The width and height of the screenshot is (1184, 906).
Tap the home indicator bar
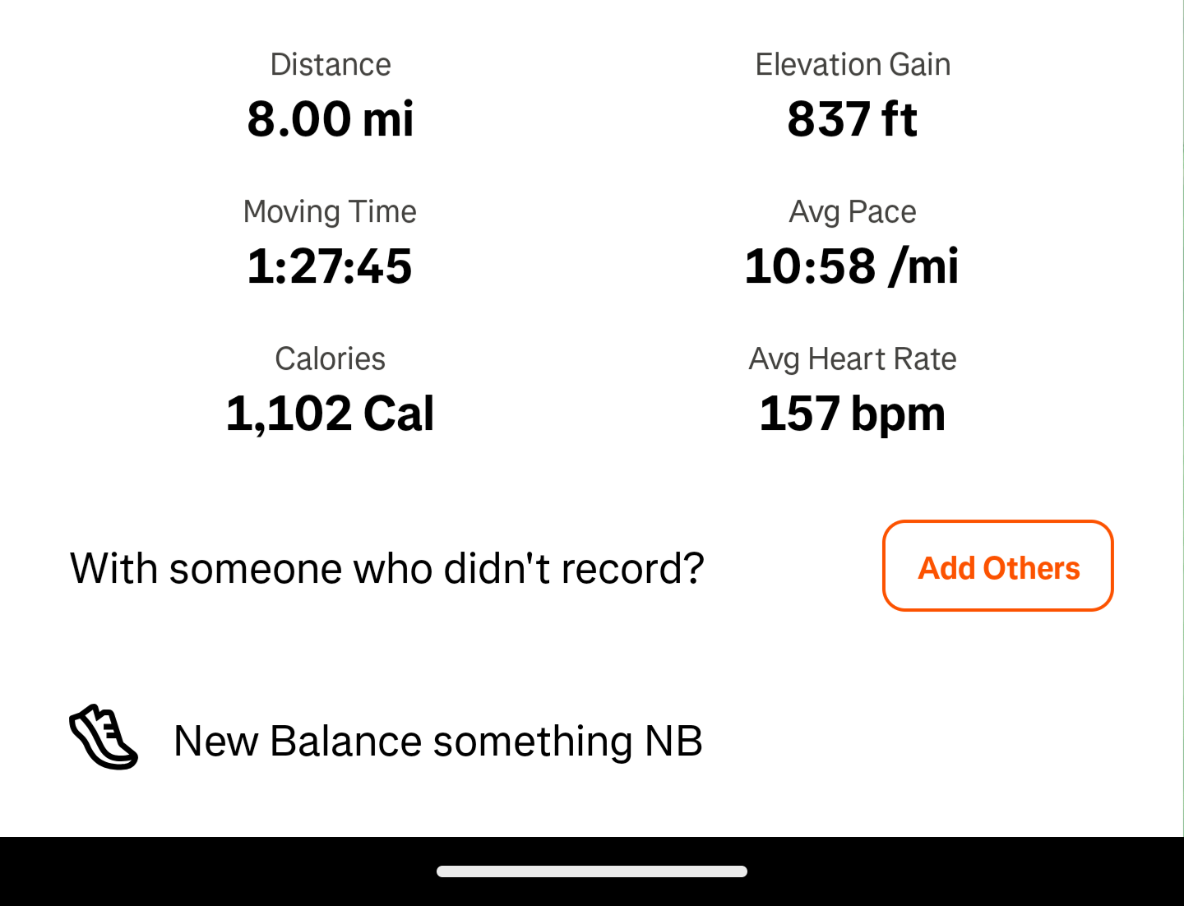(592, 871)
